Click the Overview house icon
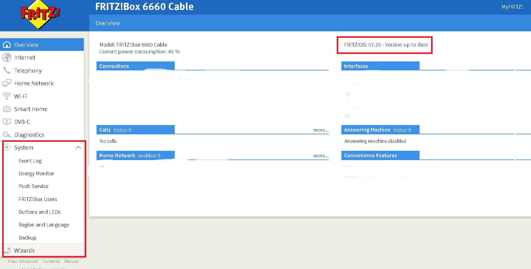This screenshot has height=269, width=531. [7, 45]
